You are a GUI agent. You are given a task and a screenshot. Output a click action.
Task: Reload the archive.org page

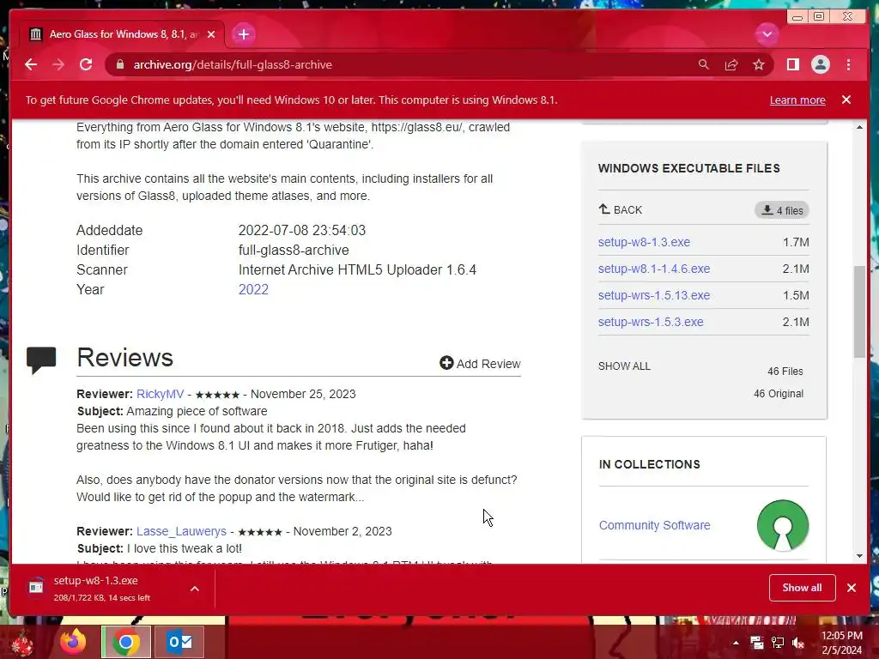pyautogui.click(x=86, y=64)
